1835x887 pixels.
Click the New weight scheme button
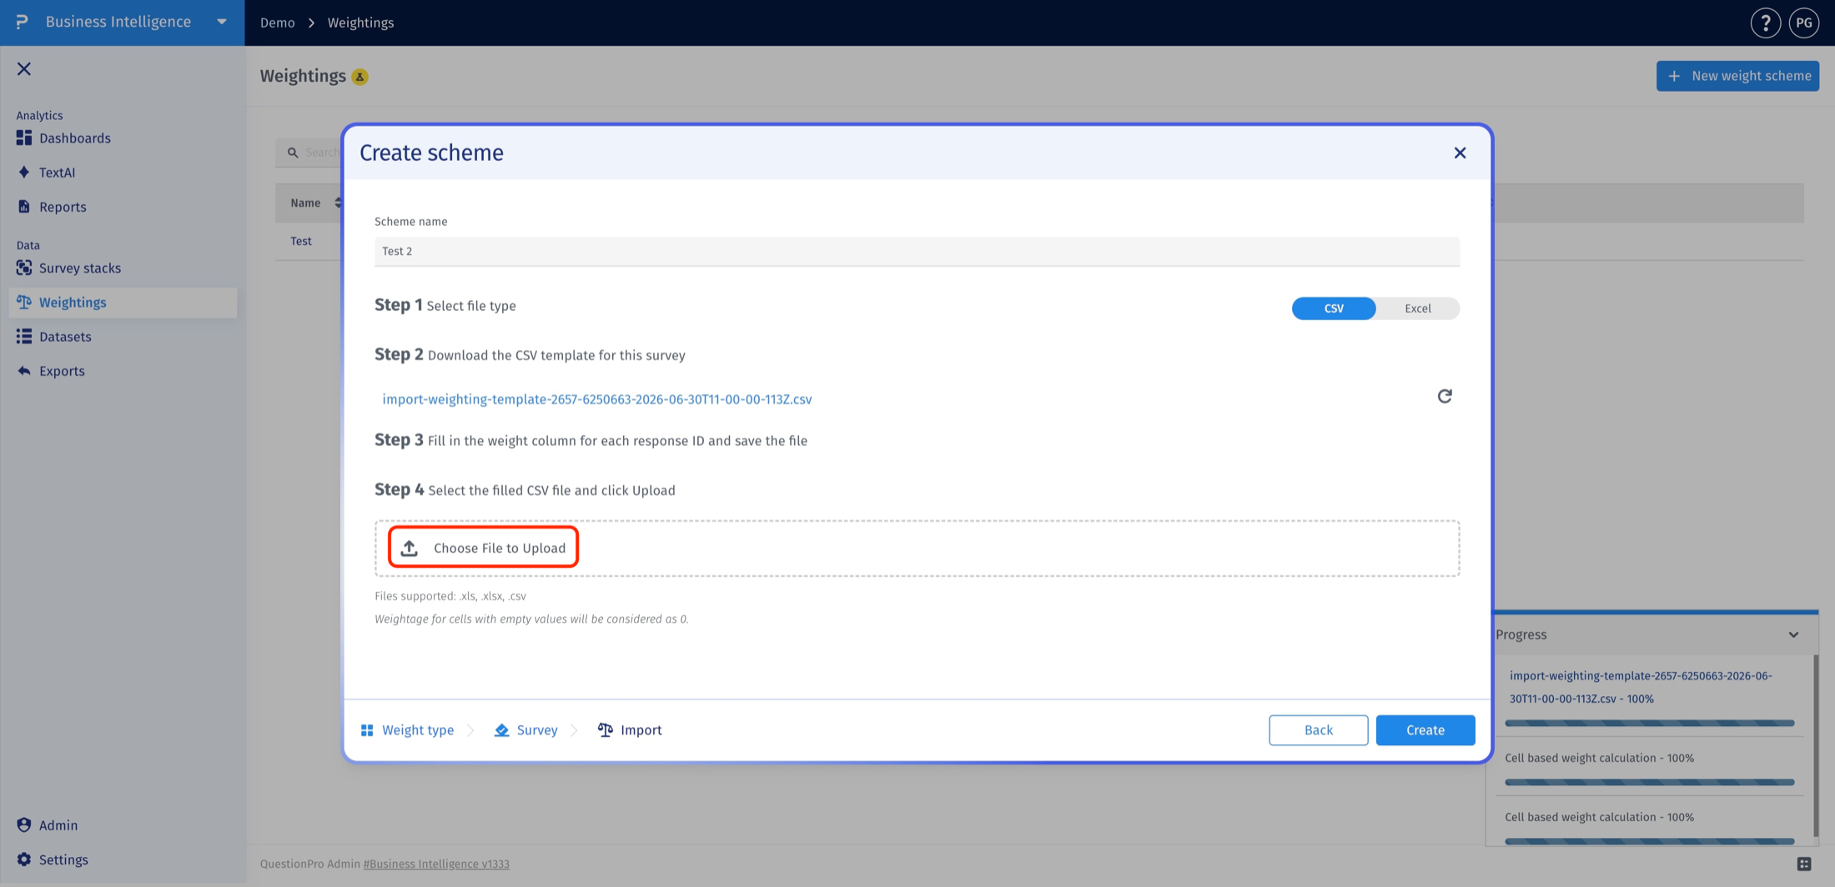[1737, 76]
